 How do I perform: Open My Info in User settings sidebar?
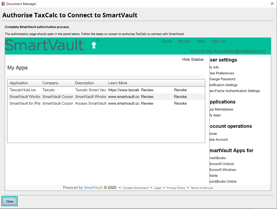[x=214, y=67]
